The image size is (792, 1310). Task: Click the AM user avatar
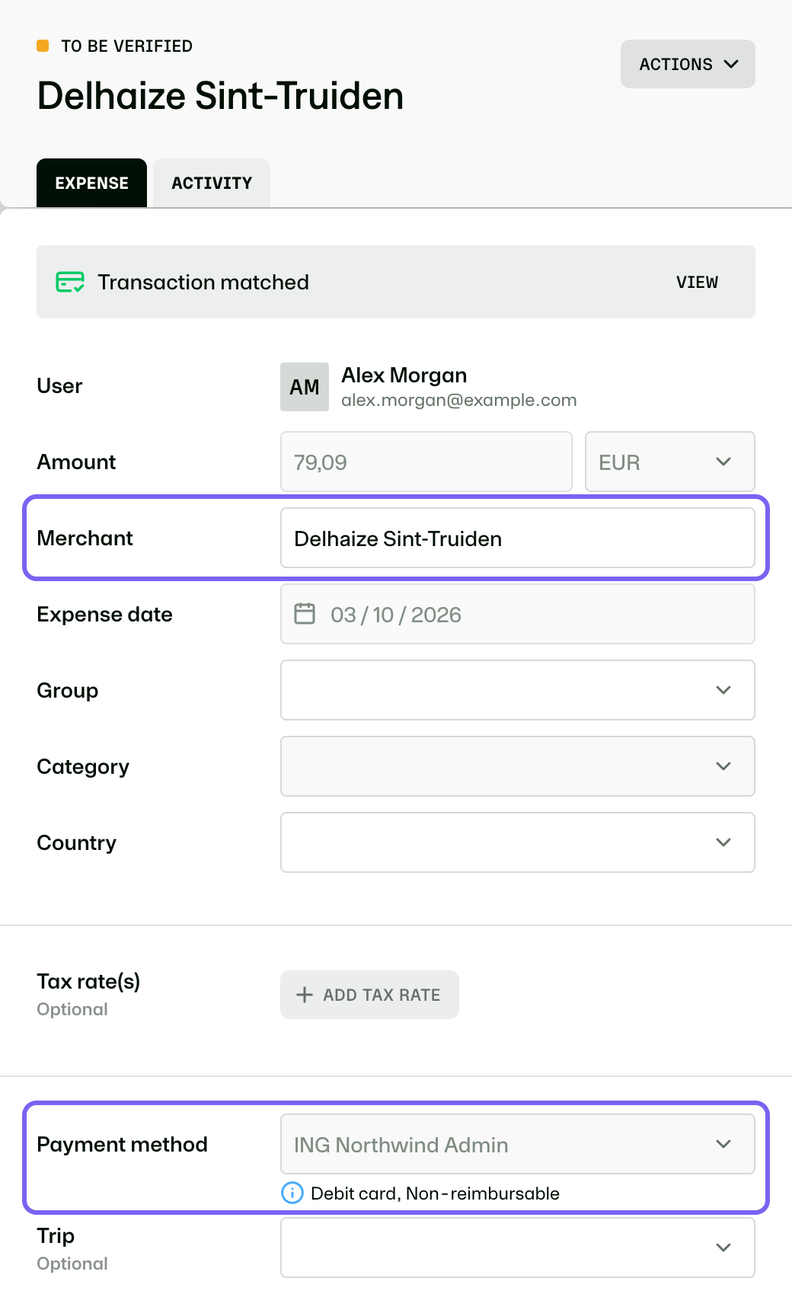tap(305, 387)
